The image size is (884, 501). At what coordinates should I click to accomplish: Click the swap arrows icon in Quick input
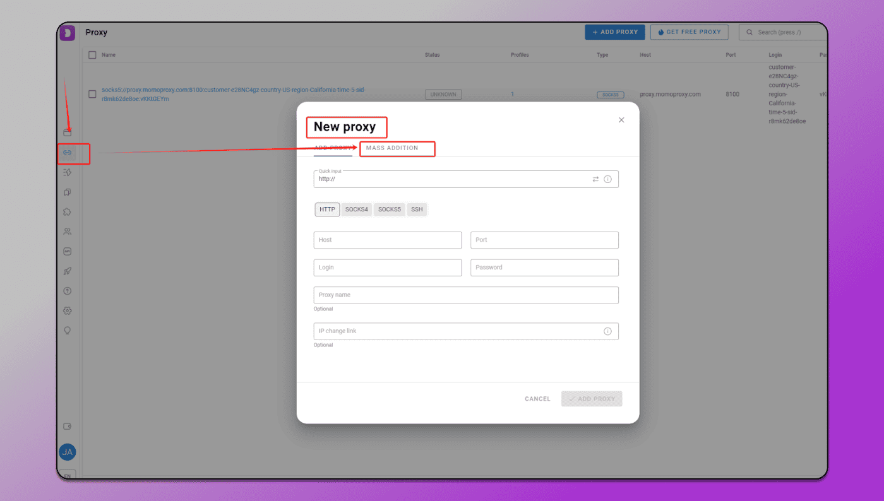(595, 179)
